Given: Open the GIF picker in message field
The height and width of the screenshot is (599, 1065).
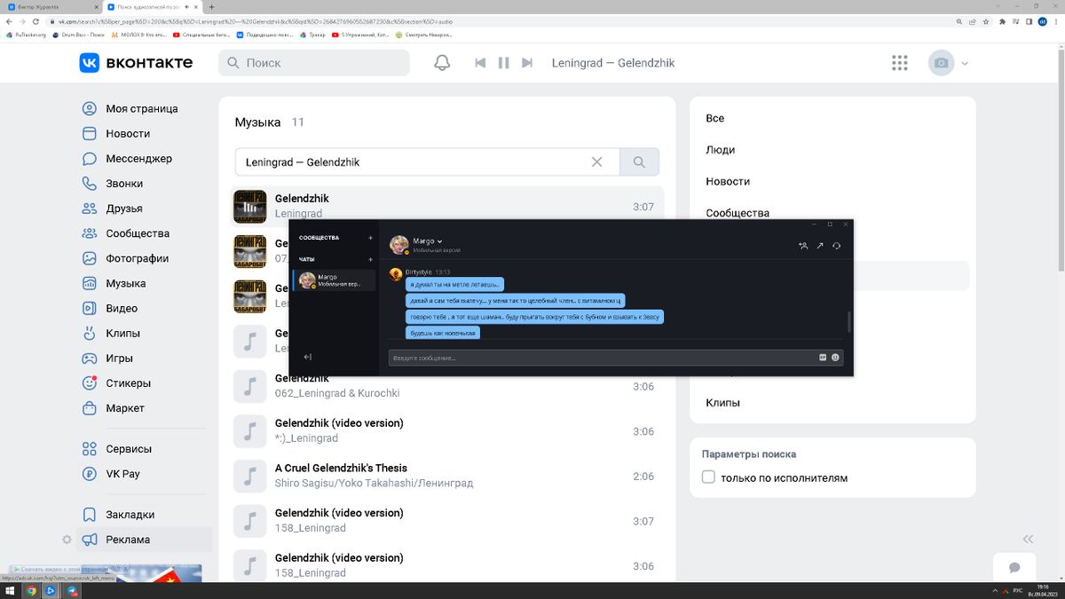Looking at the screenshot, I should (823, 358).
